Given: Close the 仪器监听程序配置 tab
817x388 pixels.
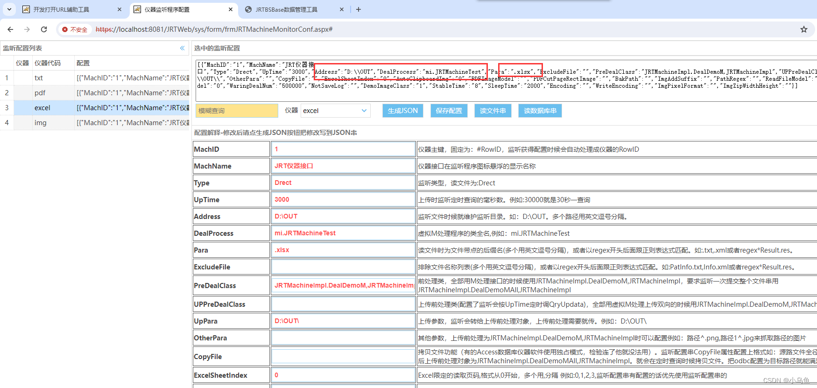Looking at the screenshot, I should tap(231, 9).
